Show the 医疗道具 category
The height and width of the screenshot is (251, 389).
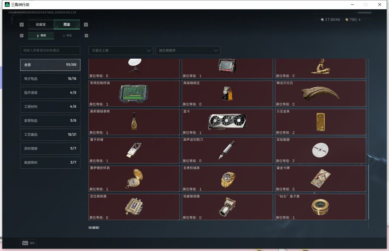(x=50, y=93)
